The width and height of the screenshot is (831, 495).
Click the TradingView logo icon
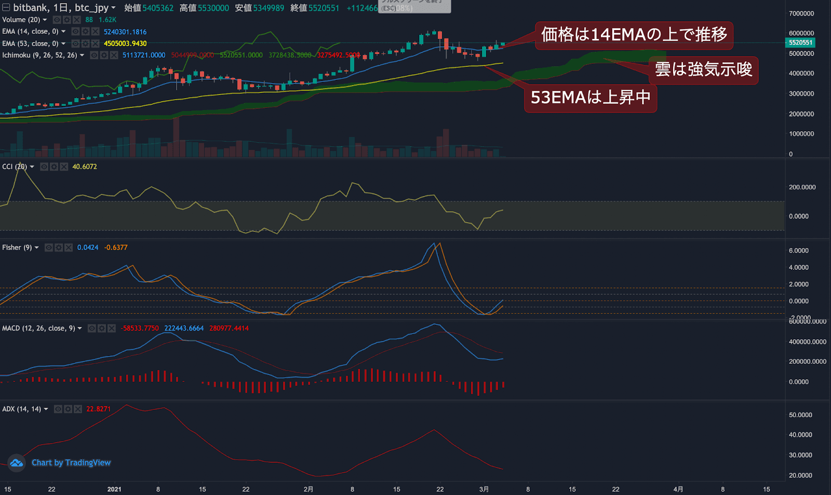click(16, 462)
